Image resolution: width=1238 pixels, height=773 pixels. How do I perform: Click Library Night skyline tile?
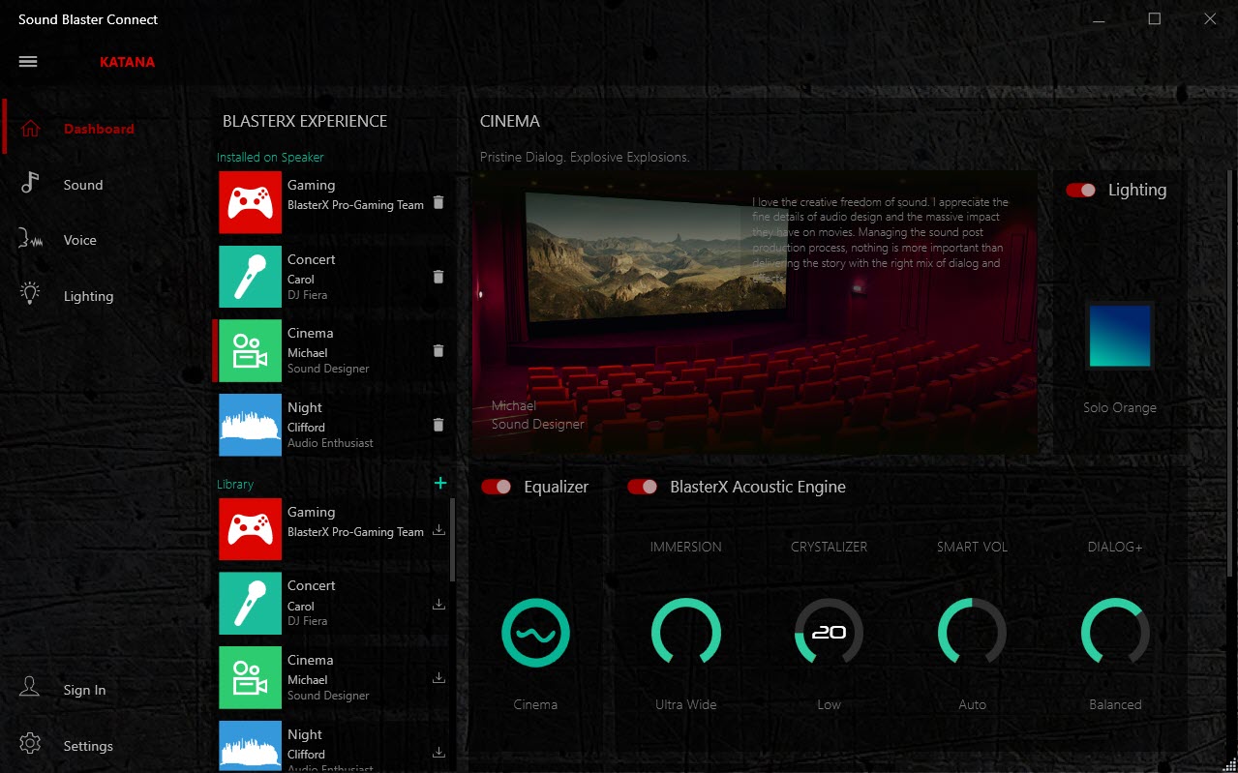[250, 746]
